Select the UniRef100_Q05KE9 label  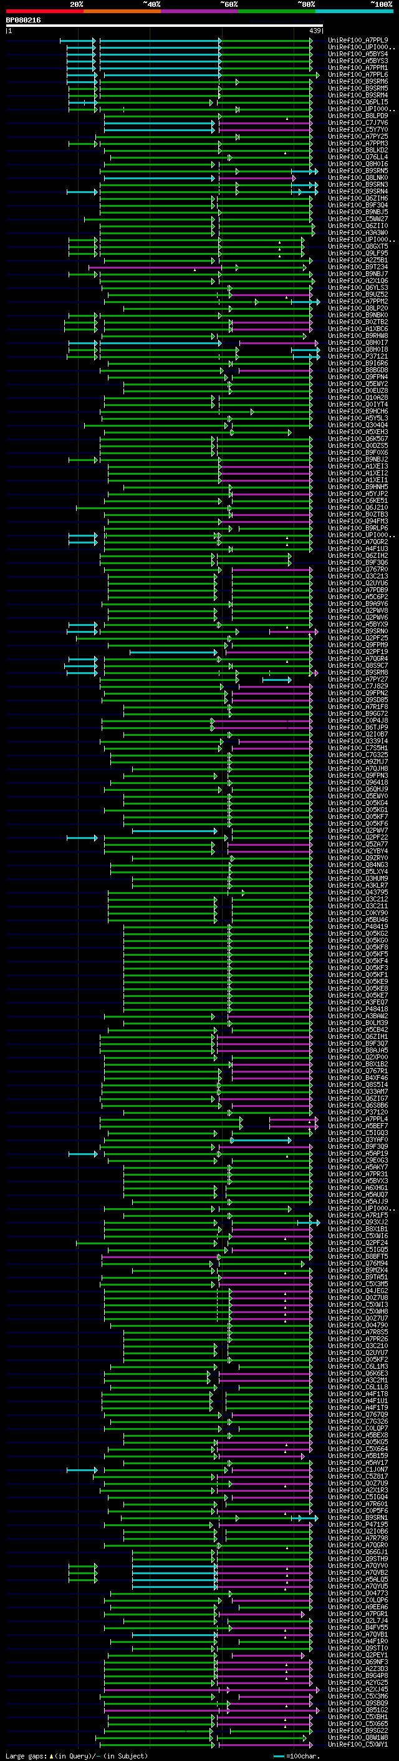(358, 981)
